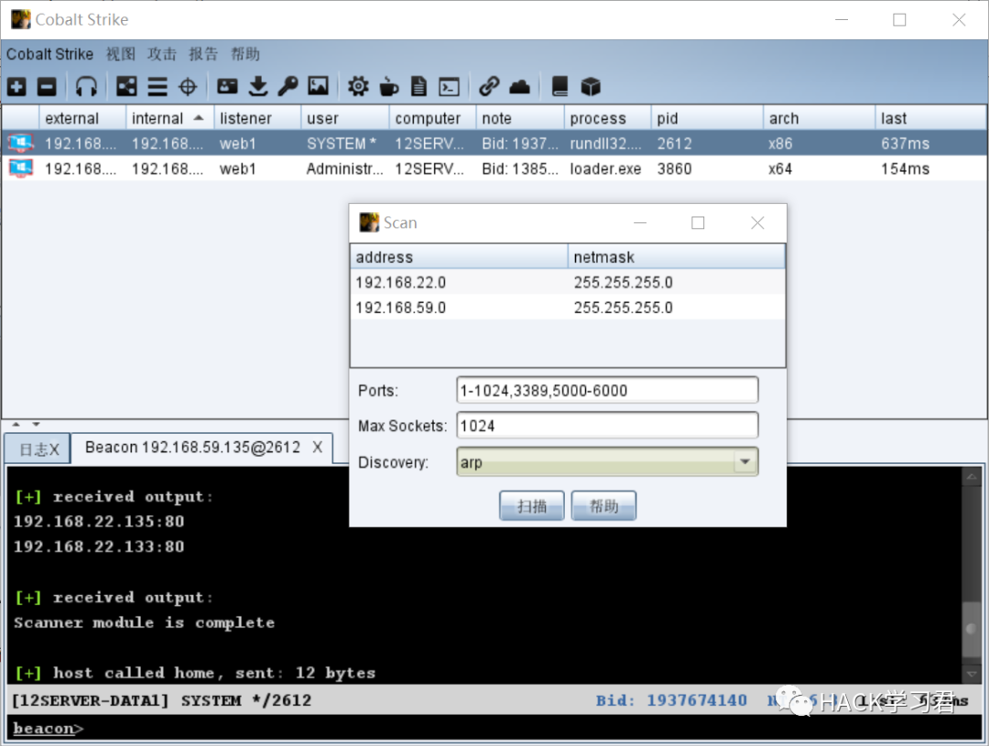Collapse panel with the split up arrow
Image resolution: width=989 pixels, height=746 pixels.
point(16,425)
